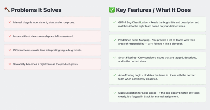The width and height of the screenshot is (210, 110).
Task: Click red X next to Scalability item
Action: pos(10,64)
